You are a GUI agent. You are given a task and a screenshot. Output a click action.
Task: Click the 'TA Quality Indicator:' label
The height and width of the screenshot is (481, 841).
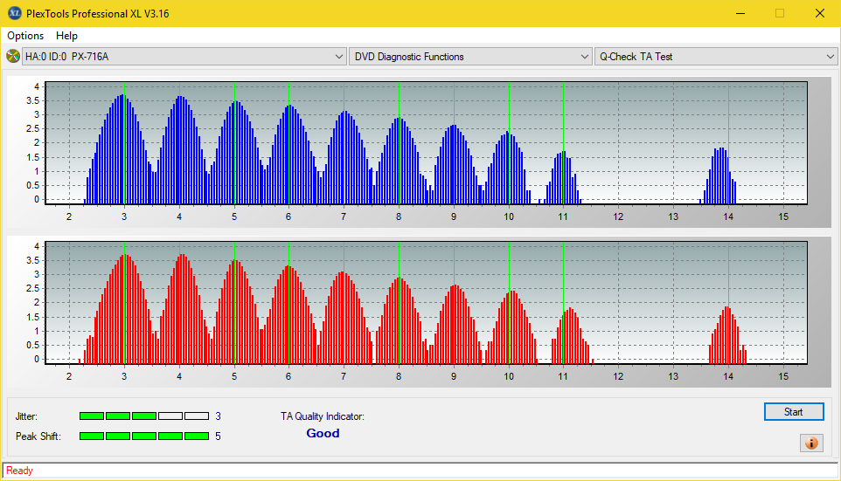pos(323,416)
